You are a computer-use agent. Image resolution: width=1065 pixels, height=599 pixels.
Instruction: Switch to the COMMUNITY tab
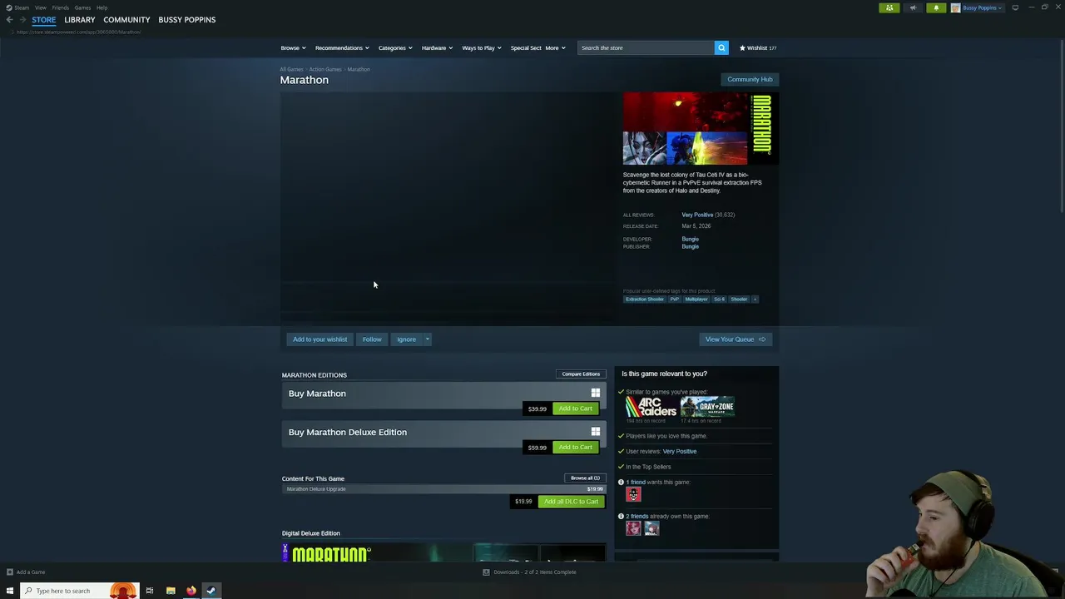pyautogui.click(x=126, y=20)
